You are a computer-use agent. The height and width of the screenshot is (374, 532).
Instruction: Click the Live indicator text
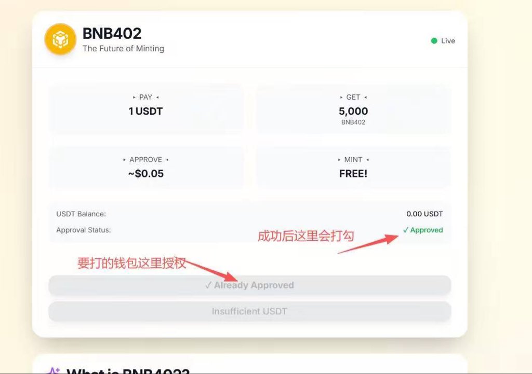click(448, 41)
